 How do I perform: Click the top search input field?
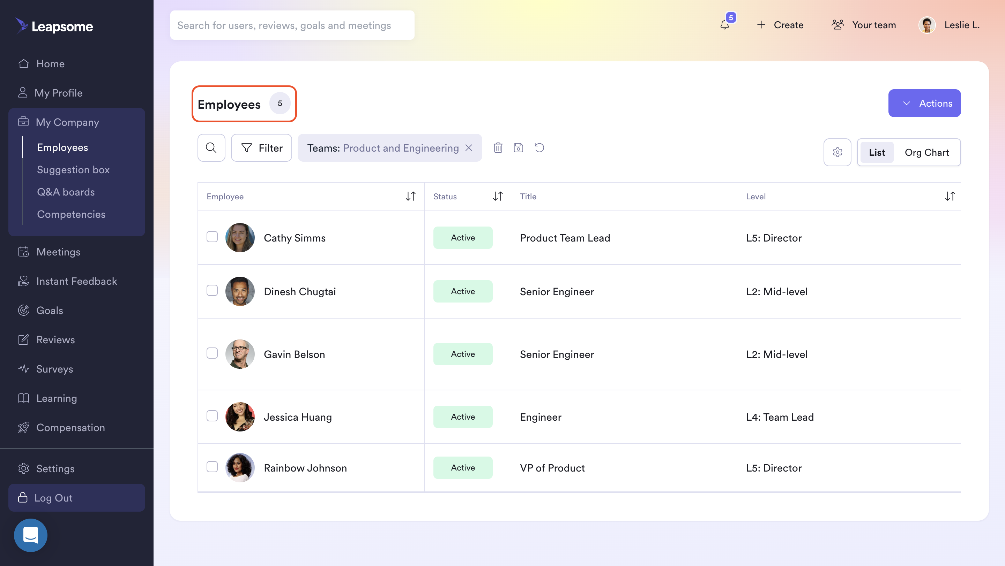tap(292, 25)
